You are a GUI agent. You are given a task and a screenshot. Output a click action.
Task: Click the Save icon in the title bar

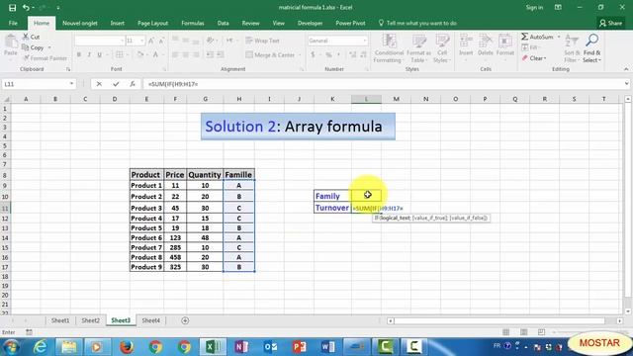pyautogui.click(x=12, y=7)
